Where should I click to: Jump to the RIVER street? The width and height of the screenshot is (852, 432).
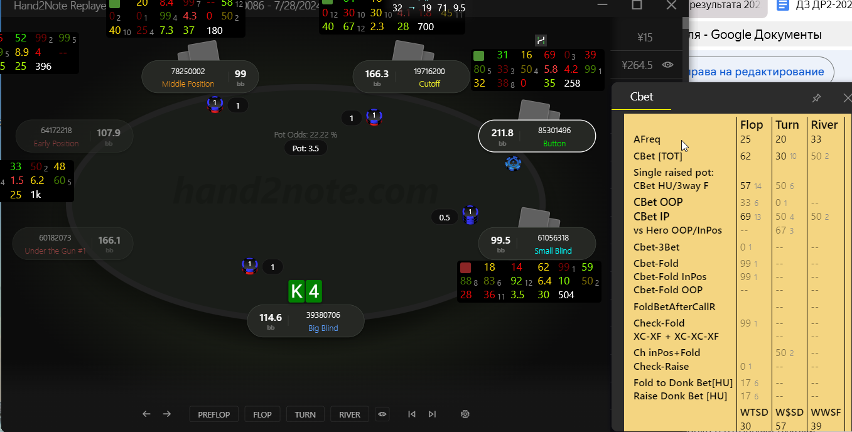click(350, 414)
